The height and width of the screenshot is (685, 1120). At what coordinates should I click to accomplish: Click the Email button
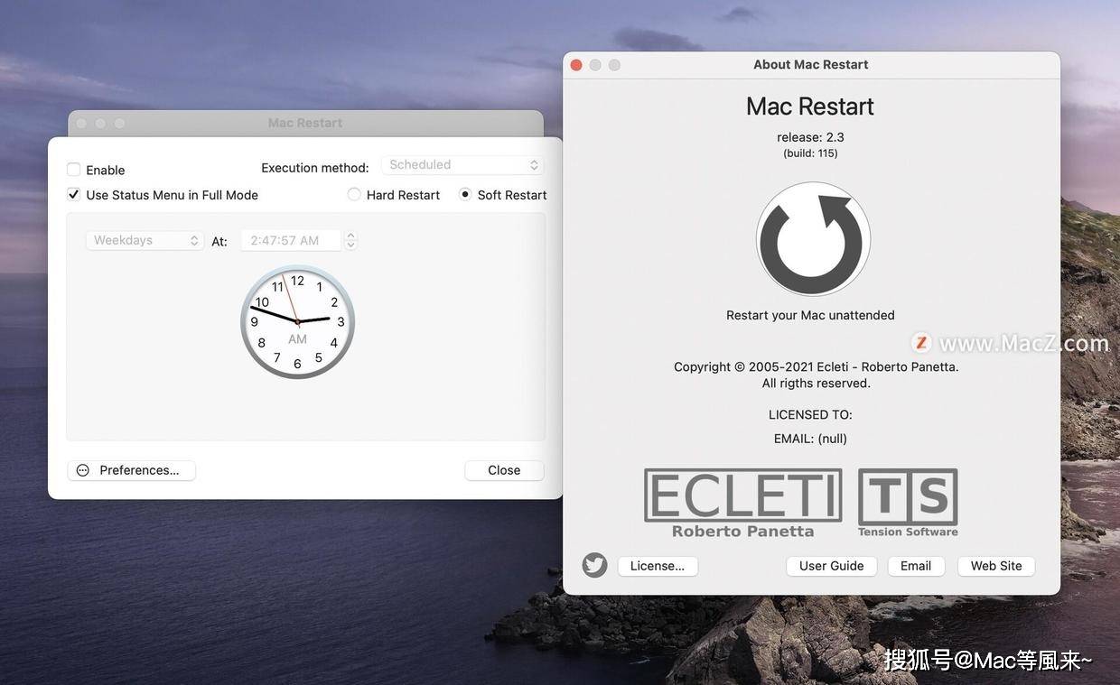point(916,565)
